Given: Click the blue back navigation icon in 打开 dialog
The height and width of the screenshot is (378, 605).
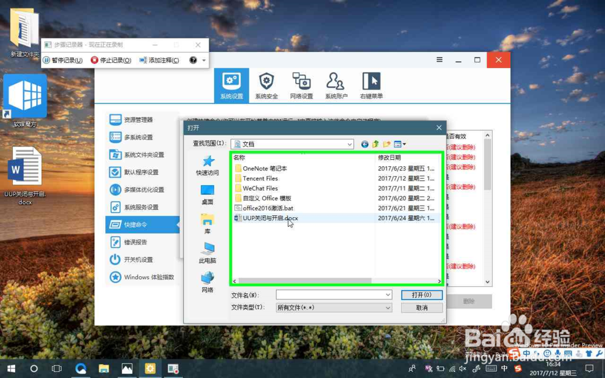Looking at the screenshot, I should click(364, 144).
